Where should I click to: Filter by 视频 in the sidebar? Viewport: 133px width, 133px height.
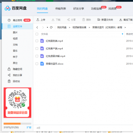pos(15,38)
